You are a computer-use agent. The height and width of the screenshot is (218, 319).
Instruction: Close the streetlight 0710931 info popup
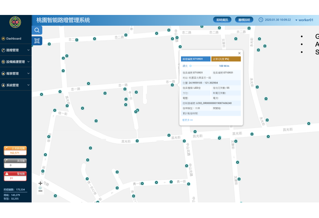tap(239, 53)
